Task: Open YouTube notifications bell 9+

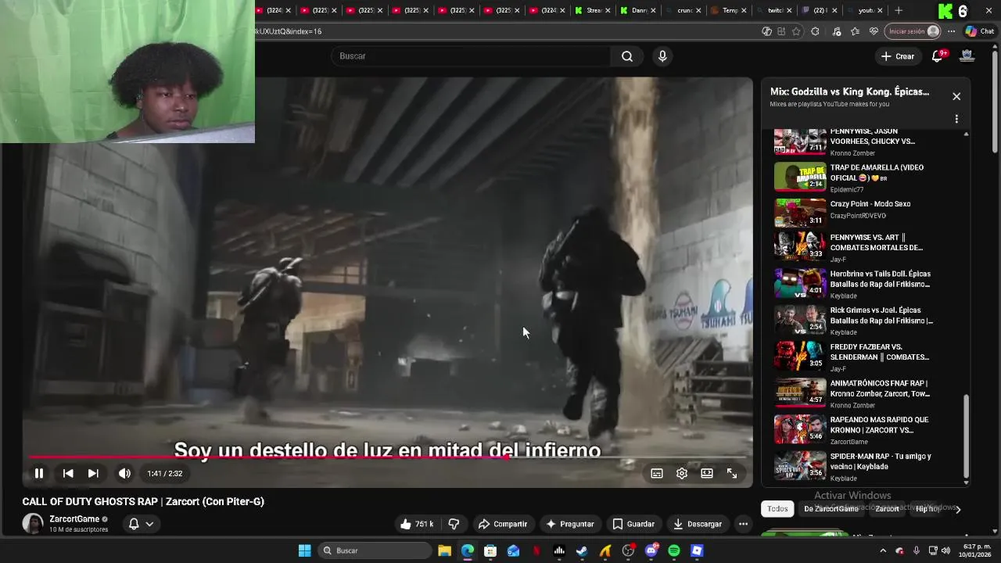Action: pos(938,56)
